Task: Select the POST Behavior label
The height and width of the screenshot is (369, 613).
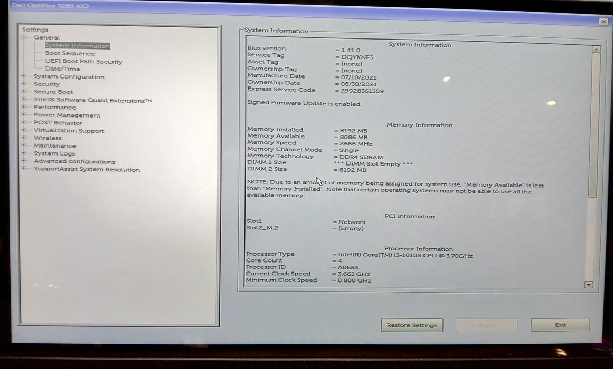Action: click(58, 123)
